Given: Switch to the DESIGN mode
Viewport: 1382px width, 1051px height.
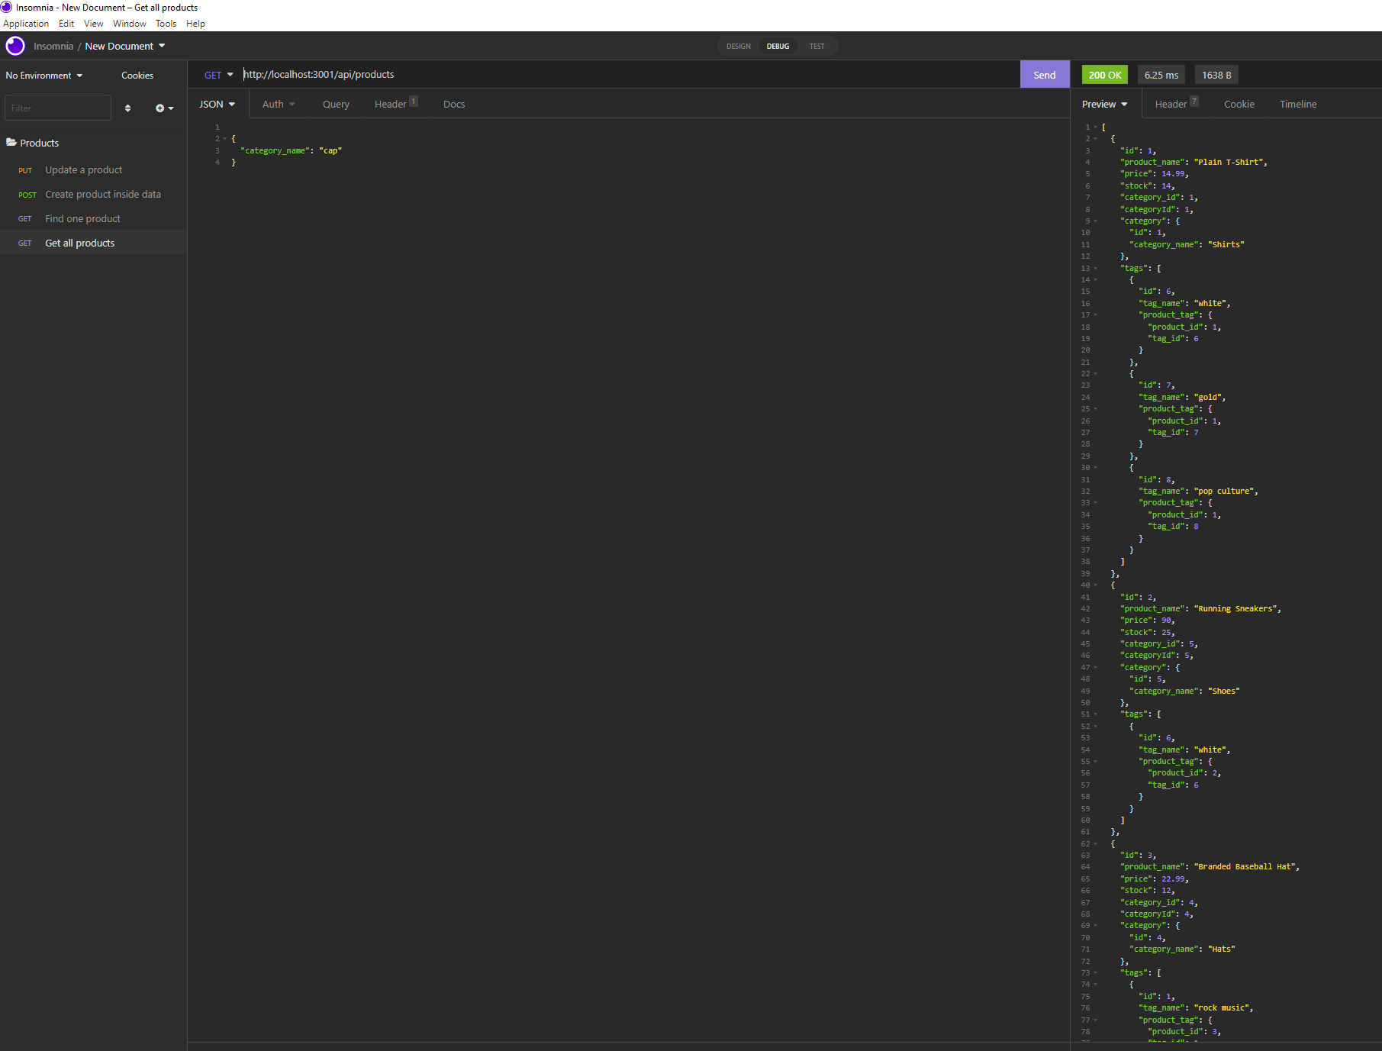Looking at the screenshot, I should [x=738, y=47].
